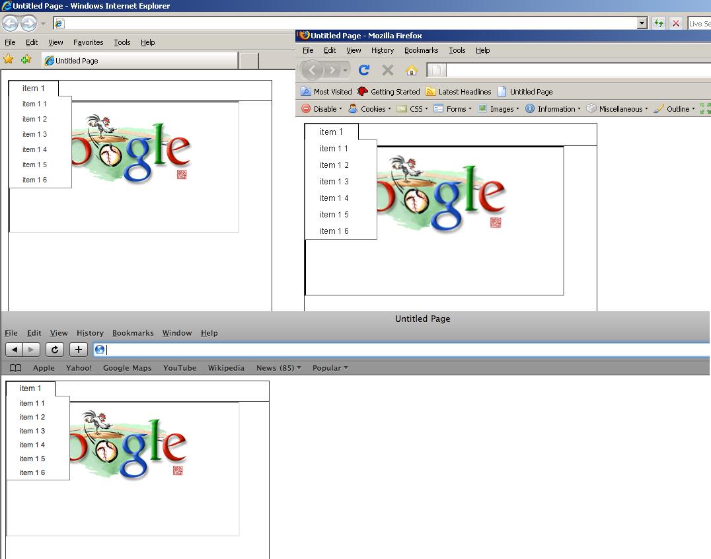Expand Web Developer Forms dropdown

click(453, 109)
